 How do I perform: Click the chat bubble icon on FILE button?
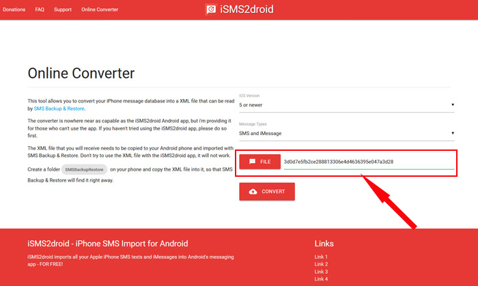[x=253, y=161]
